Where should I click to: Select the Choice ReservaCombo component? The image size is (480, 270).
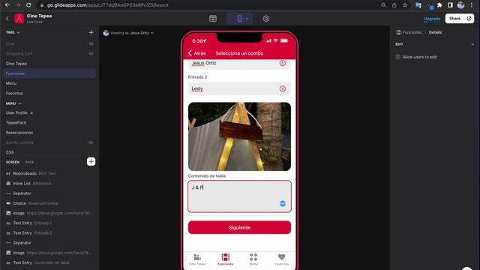click(x=50, y=203)
